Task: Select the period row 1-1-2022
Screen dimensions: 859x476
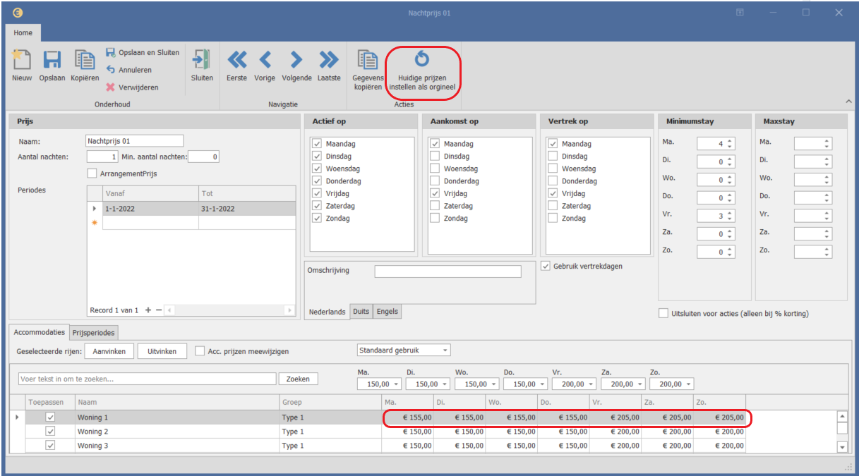Action: (x=191, y=209)
